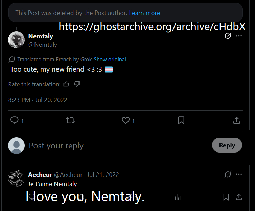Viewport: 255px width, 211px height.
Task: Open the Learn more link about the deleted post
Action: [144, 13]
